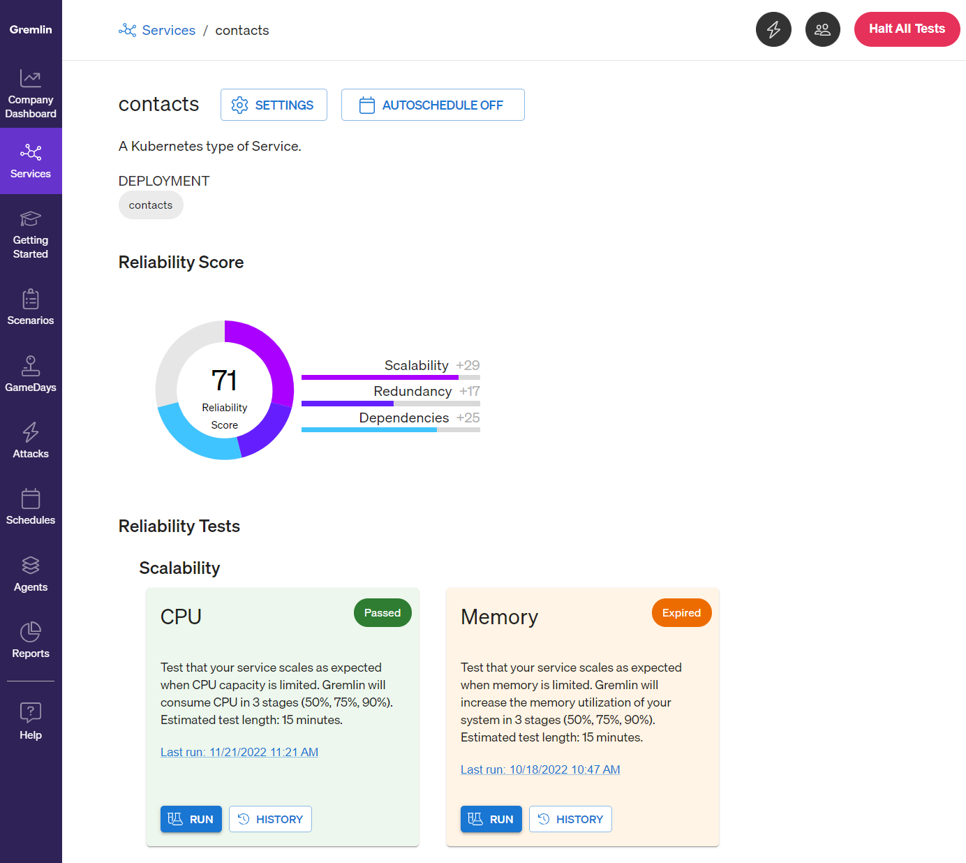Image resolution: width=966 pixels, height=863 pixels.
Task: Click the Company Dashboard menu label
Action: pyautogui.click(x=31, y=107)
